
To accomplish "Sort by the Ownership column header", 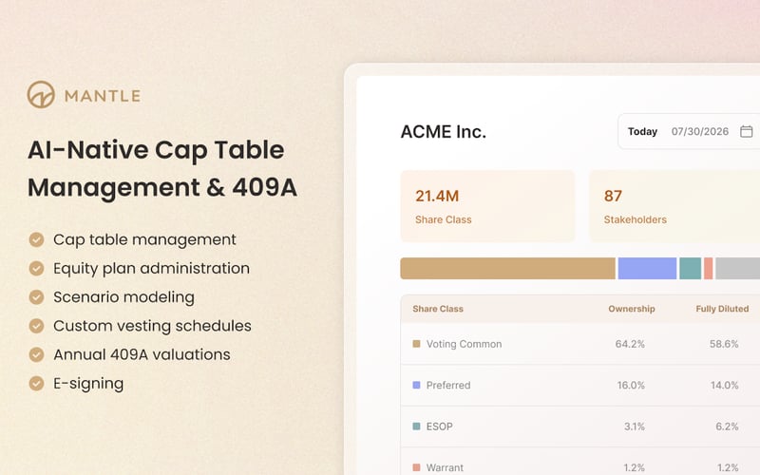I will [x=632, y=309].
